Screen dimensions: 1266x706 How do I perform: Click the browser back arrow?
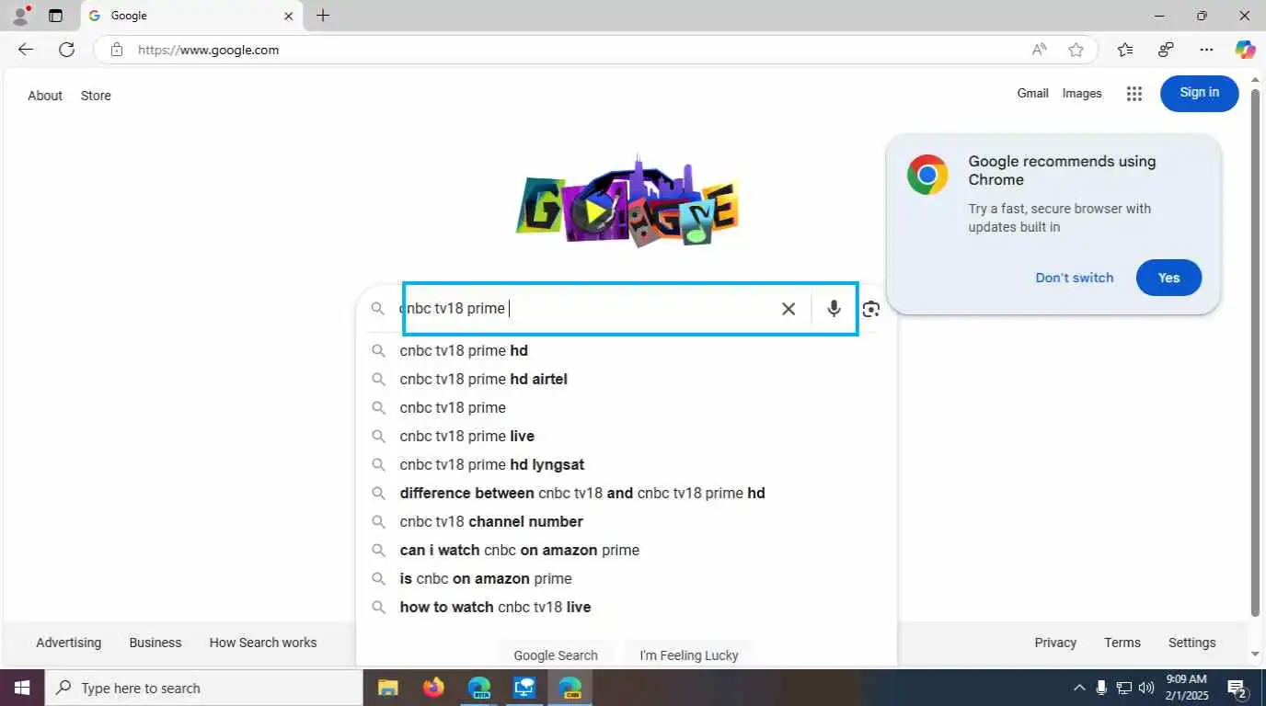tap(26, 50)
